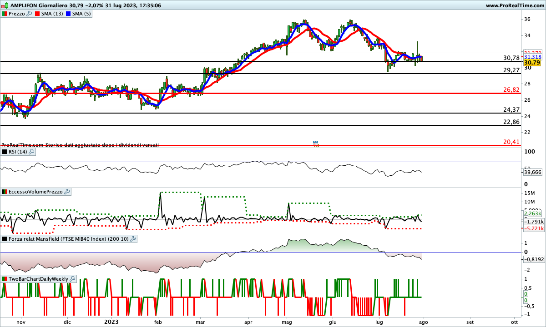
Task: Select the 24,37 horizontal level label
Action: click(x=511, y=109)
